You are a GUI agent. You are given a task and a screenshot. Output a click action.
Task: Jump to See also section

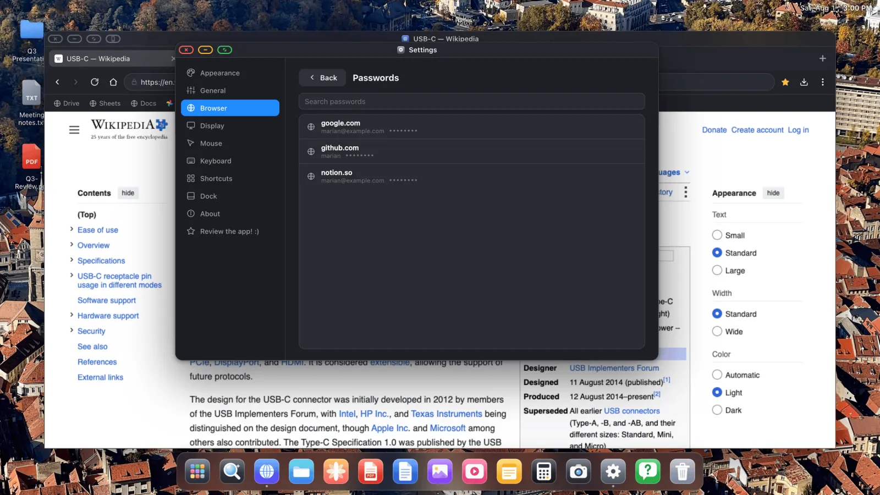coord(92,346)
